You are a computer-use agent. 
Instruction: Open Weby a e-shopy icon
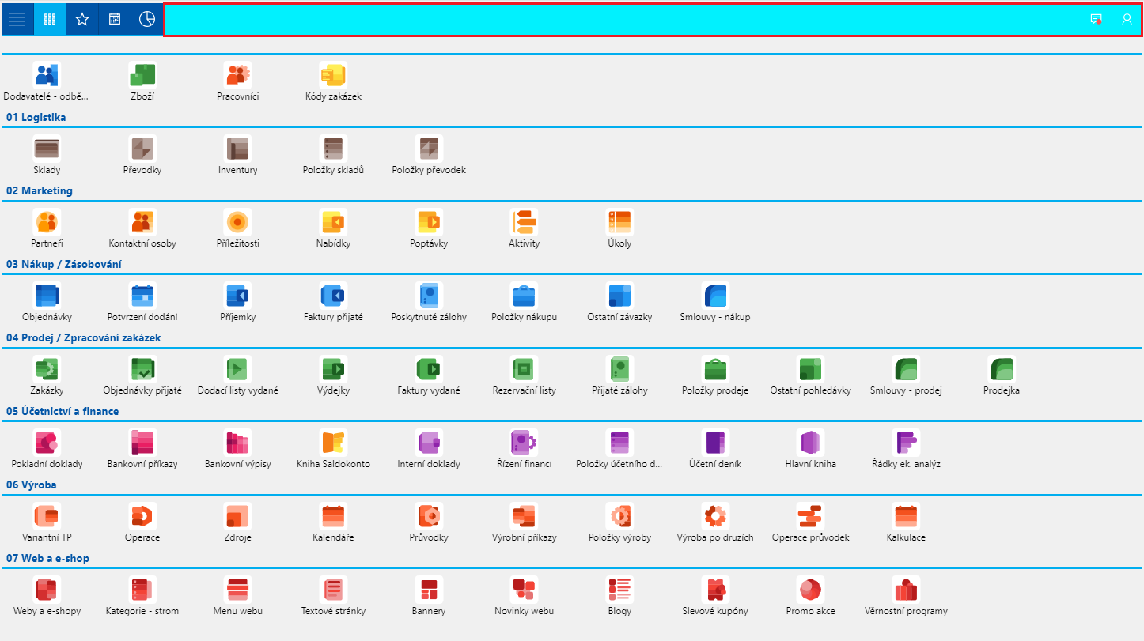coord(47,590)
